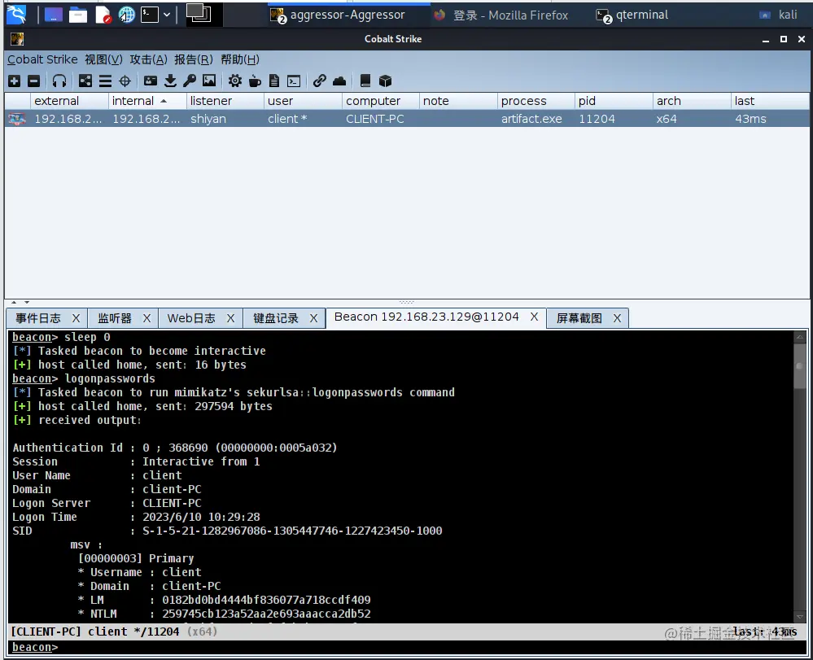The height and width of the screenshot is (660, 813).
Task: Open listeners via the headphones icon
Action: [x=59, y=81]
